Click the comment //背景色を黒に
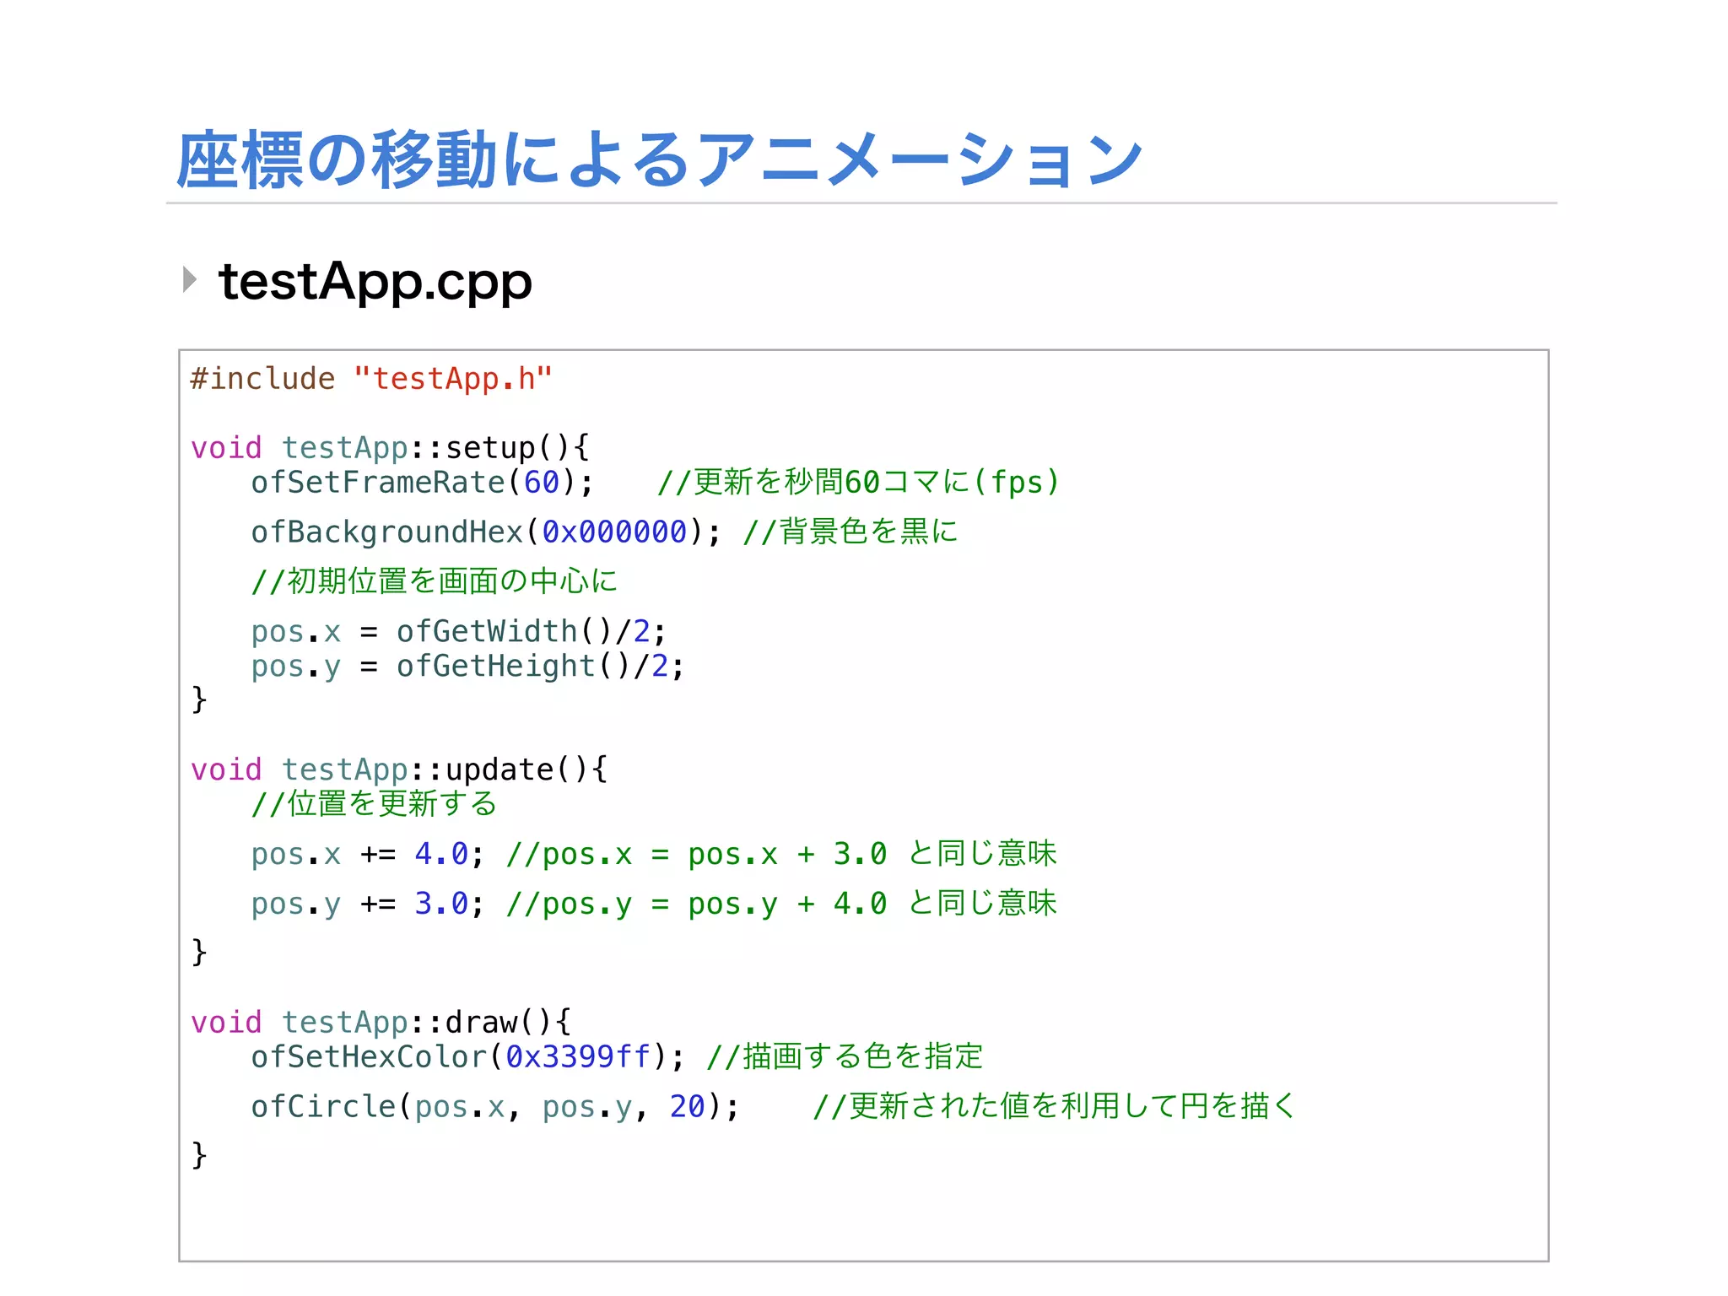1728x1296 pixels. 850,532
